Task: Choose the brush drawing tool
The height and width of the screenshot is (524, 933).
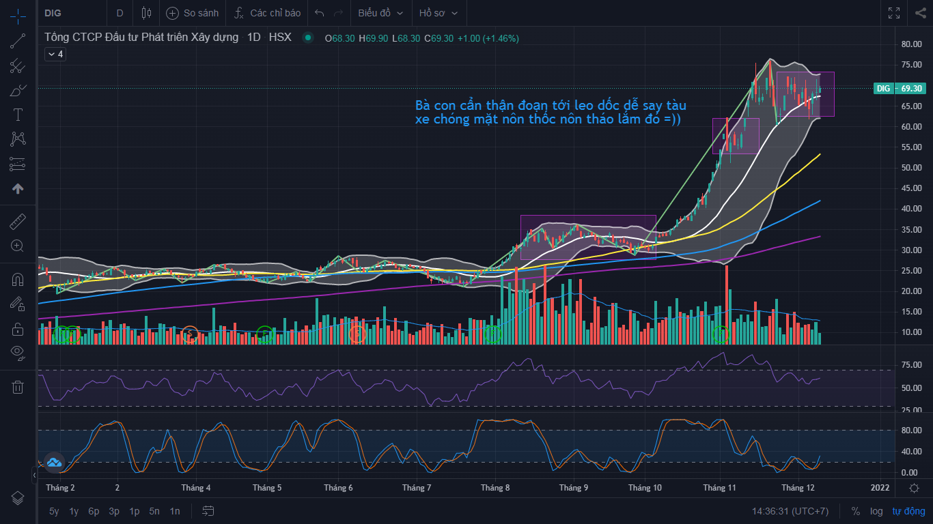Action: click(x=18, y=90)
